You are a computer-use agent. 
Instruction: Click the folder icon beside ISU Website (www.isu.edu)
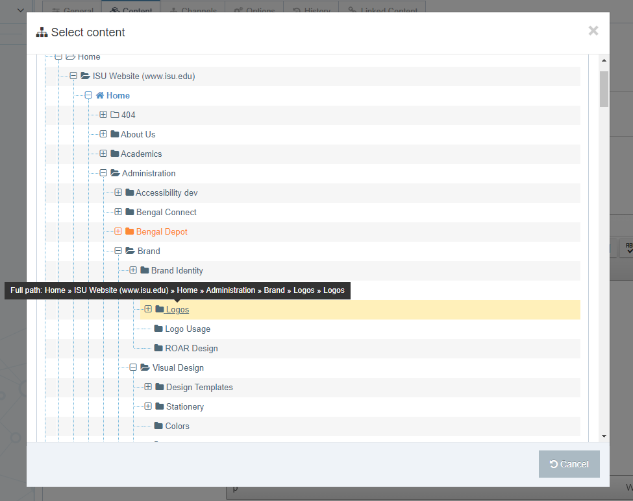pyautogui.click(x=84, y=76)
